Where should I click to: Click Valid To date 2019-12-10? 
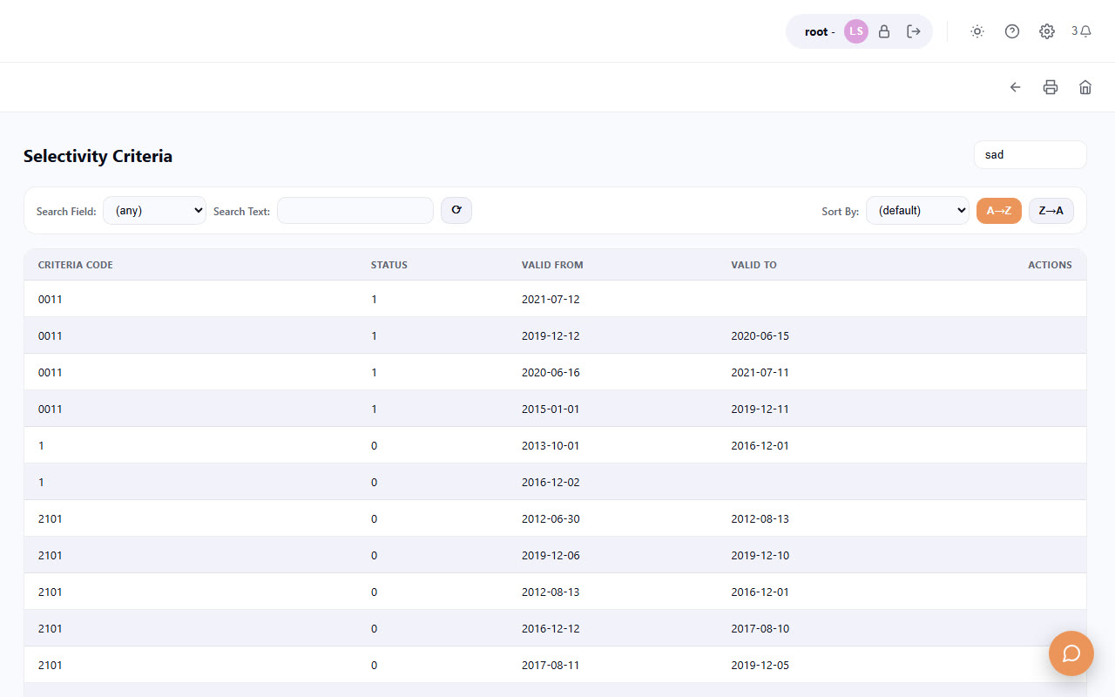(760, 555)
